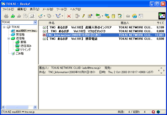Open the TOKAI mailbox combo box dropdown
The width and height of the screenshot is (167, 115).
tap(35, 22)
